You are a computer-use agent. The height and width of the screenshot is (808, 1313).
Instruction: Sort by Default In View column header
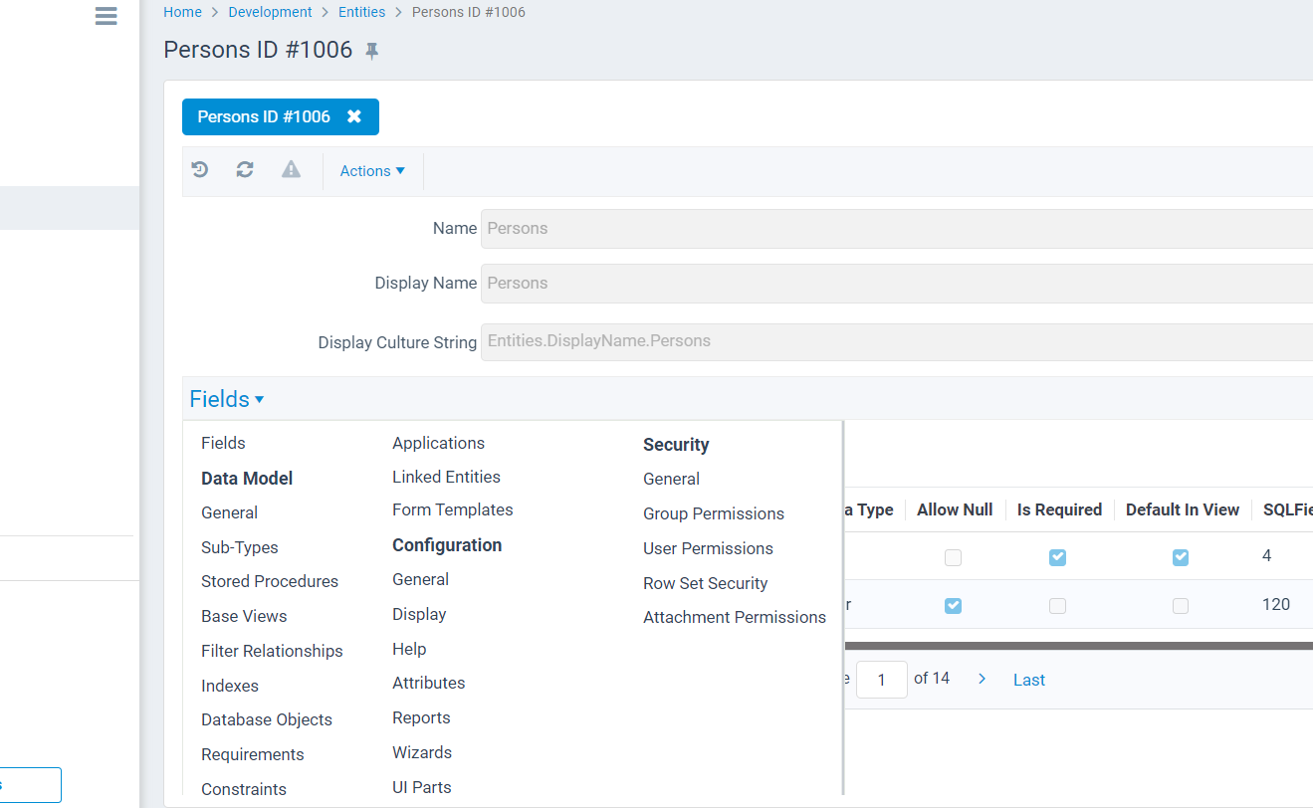pyautogui.click(x=1183, y=509)
